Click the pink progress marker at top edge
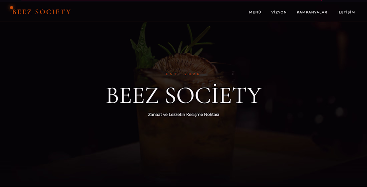 click(321, 0)
